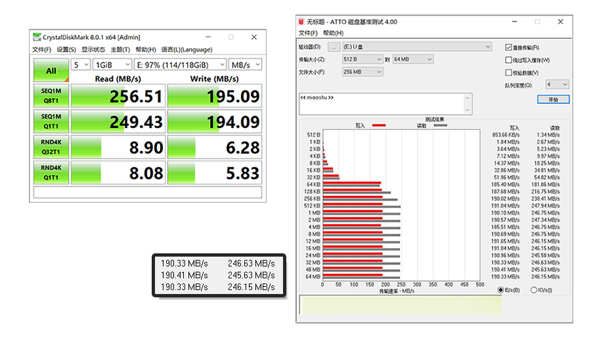Open the 文件大小 dropdown showing 256 MB
The width and height of the screenshot is (591, 338).
coord(362,72)
